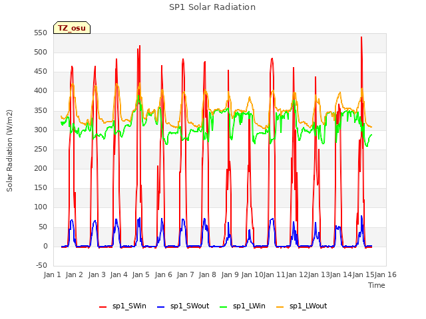
Task: Click the 400 y-axis tick label
Action: (41, 91)
